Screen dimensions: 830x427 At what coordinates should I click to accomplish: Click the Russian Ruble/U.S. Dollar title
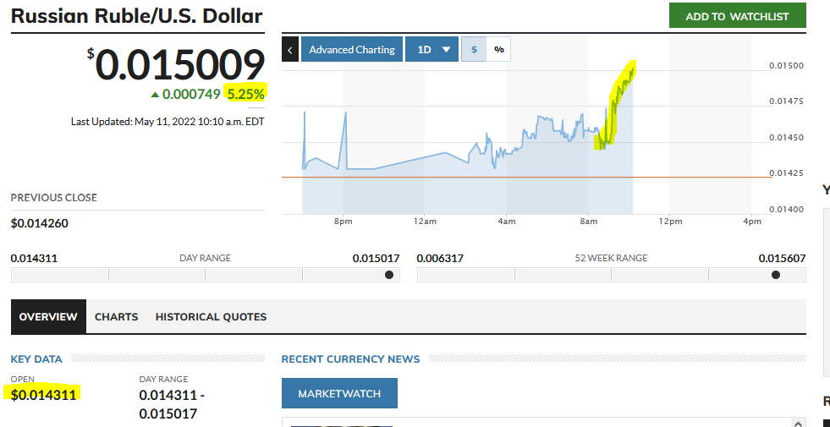(x=136, y=16)
